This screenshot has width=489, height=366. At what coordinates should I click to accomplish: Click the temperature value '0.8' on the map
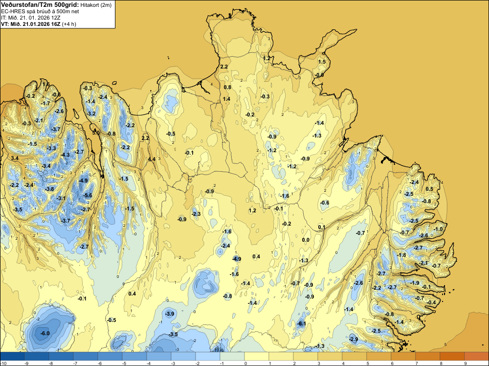point(227,87)
